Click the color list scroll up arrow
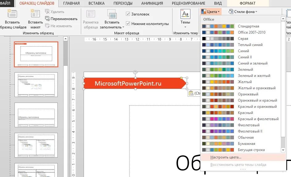Image resolution: width=291 pixels, height=177 pixels. pos(283,19)
